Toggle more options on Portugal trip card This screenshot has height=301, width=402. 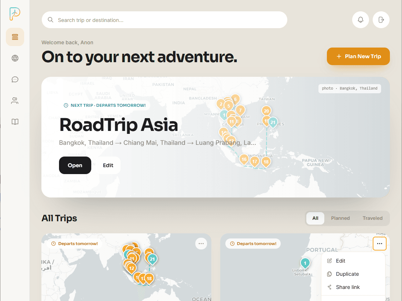(380, 244)
